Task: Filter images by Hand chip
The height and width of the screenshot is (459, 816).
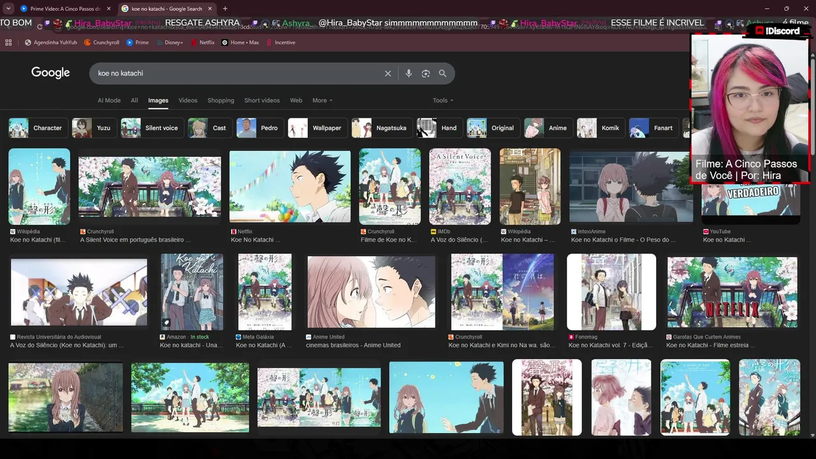Action: coord(439,128)
